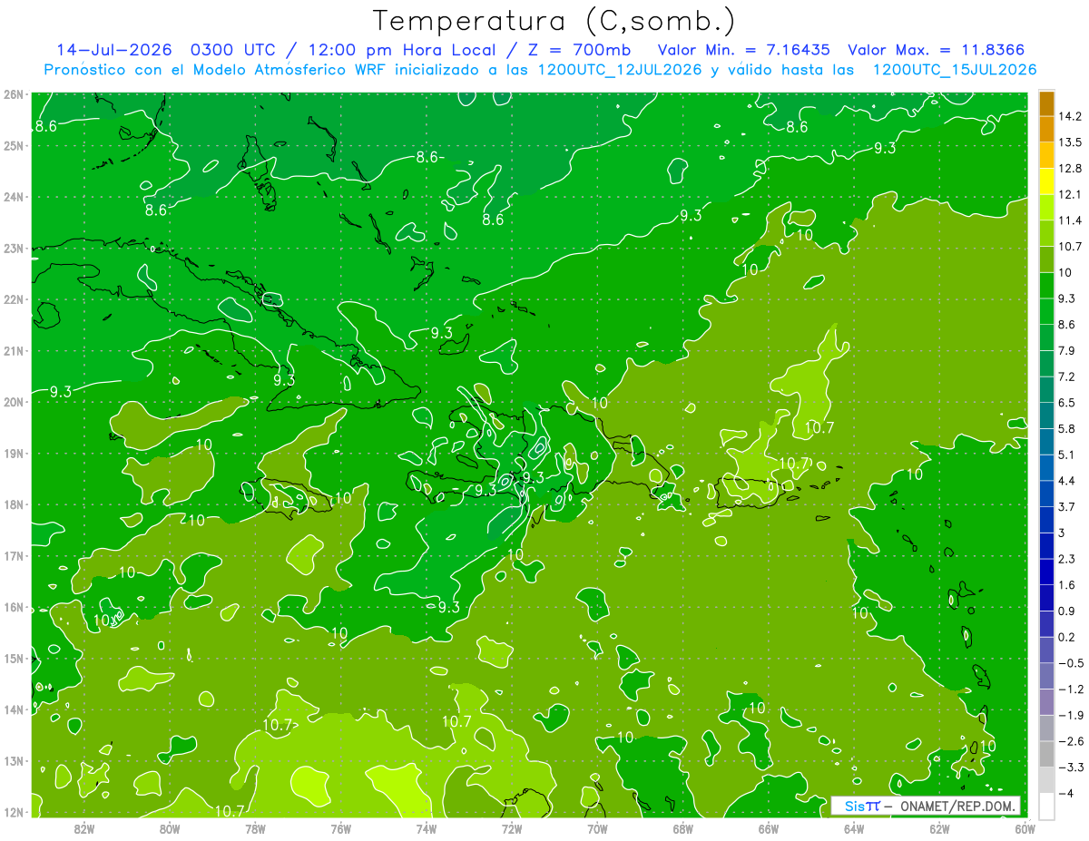Click the "70W" longitude axis label

[597, 828]
